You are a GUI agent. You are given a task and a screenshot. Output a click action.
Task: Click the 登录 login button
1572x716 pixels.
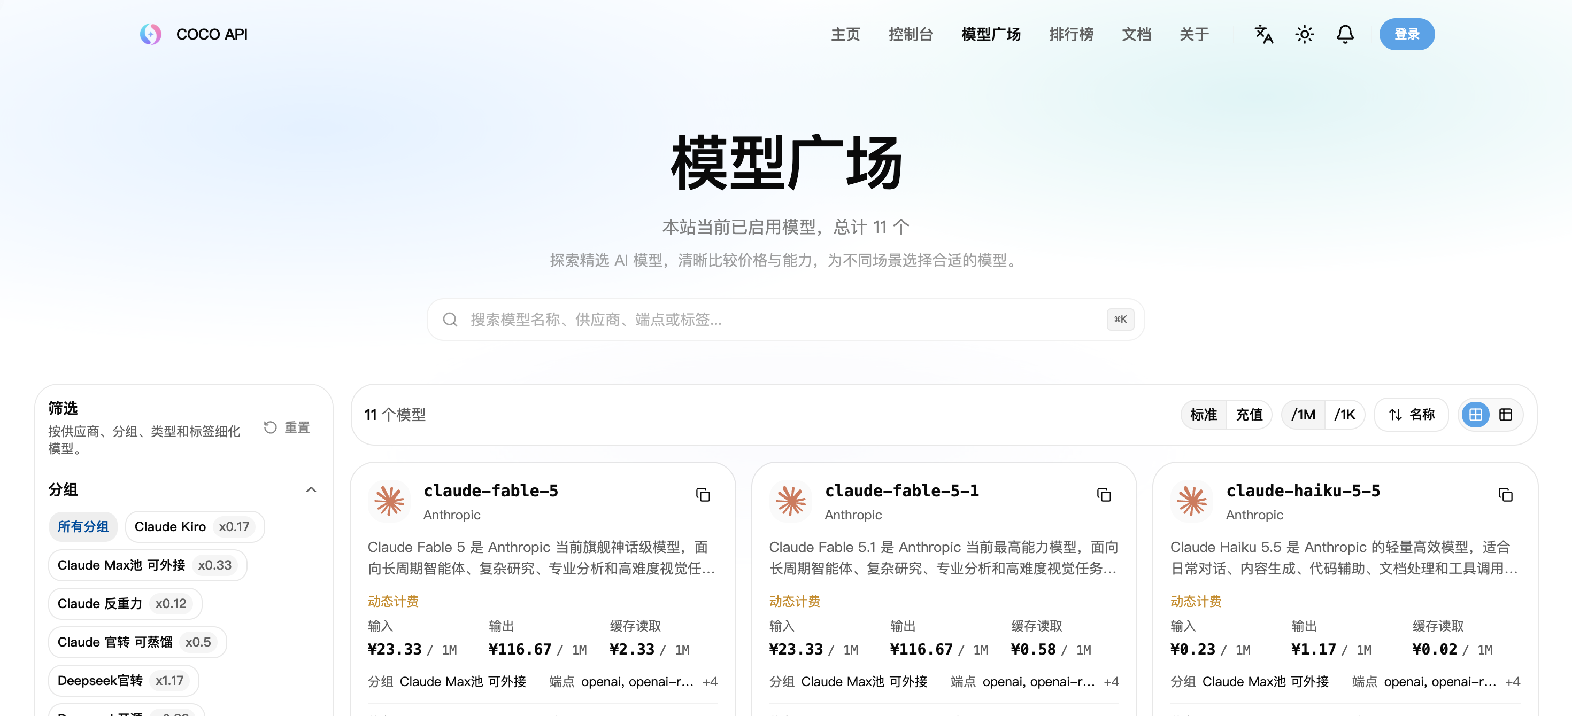click(x=1407, y=34)
